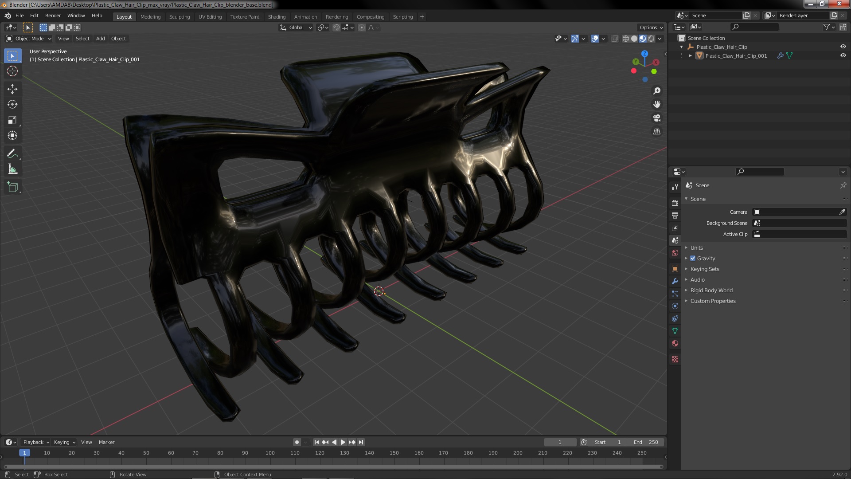Click the End frame field
The image size is (851, 479).
point(646,442)
